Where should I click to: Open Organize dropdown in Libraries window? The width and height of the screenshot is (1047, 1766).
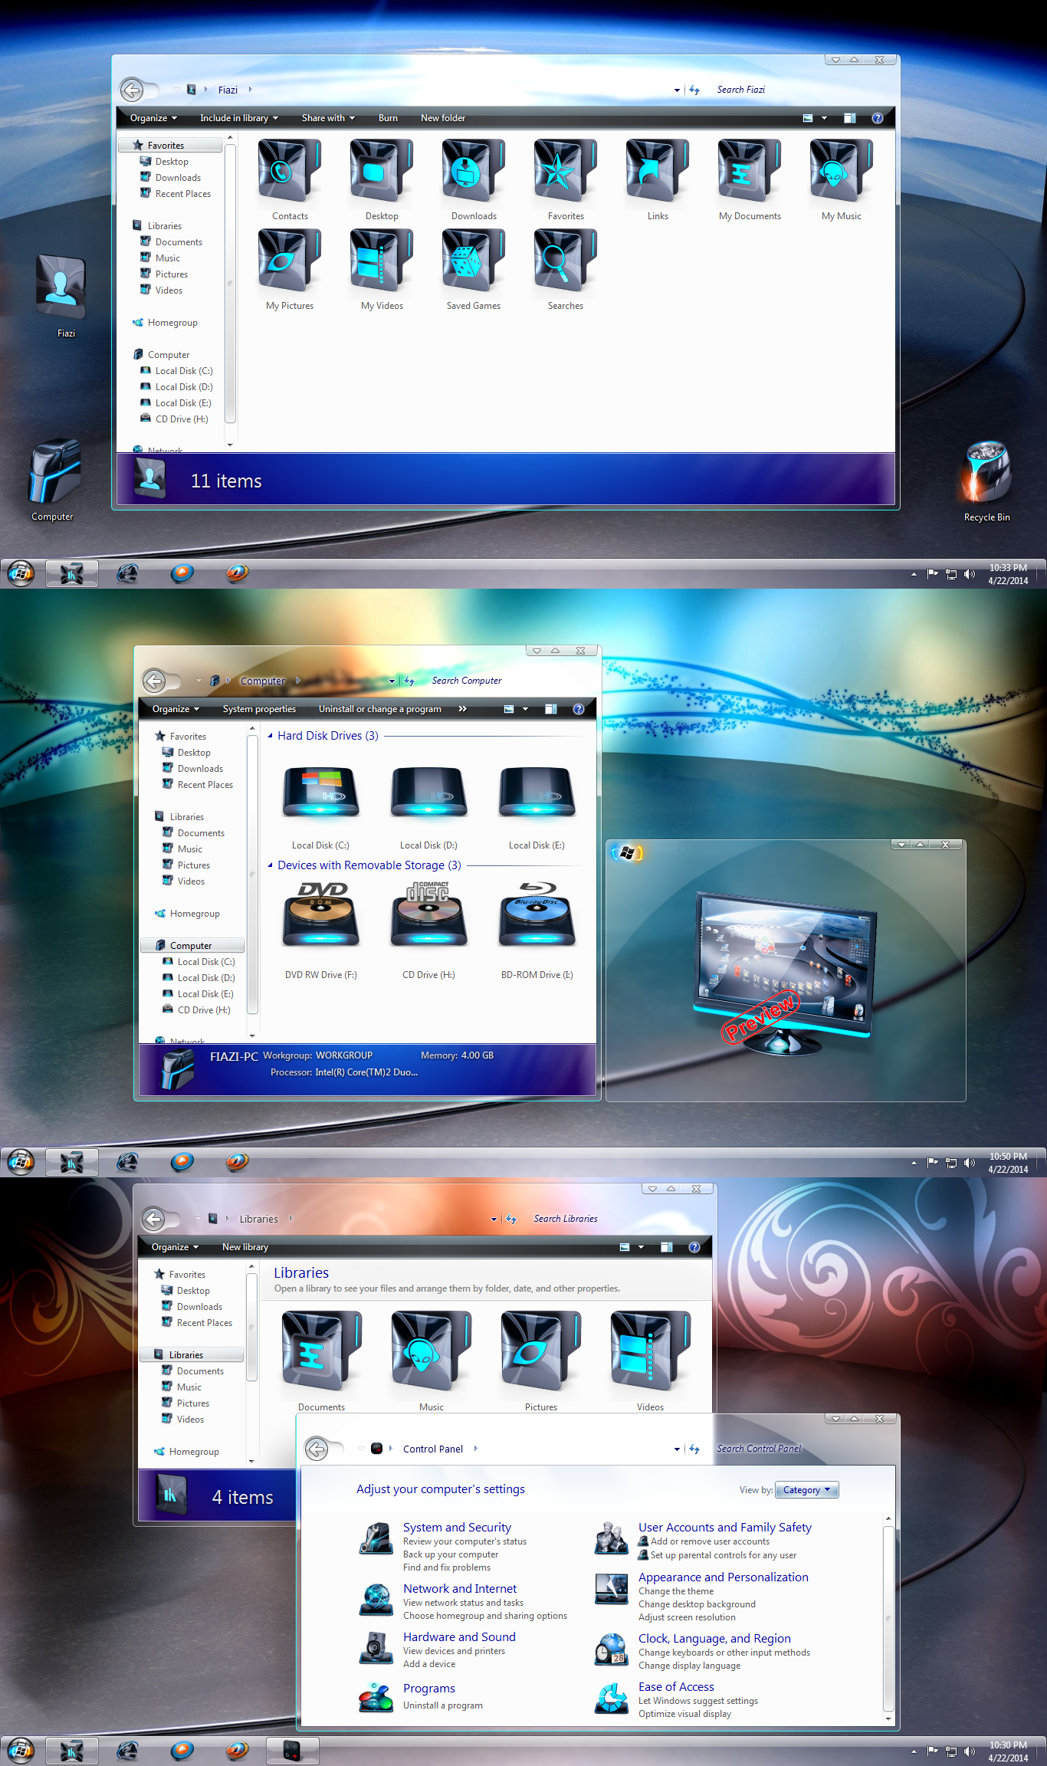(x=175, y=1247)
